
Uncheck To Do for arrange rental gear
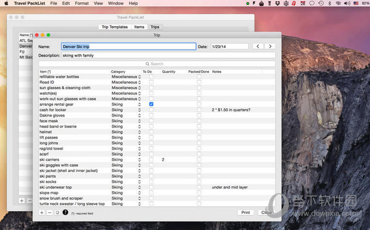point(151,104)
